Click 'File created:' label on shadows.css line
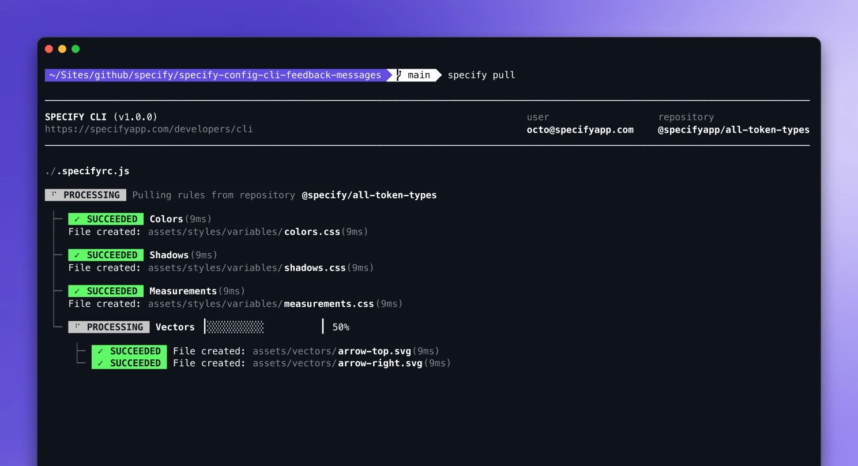 105,268
